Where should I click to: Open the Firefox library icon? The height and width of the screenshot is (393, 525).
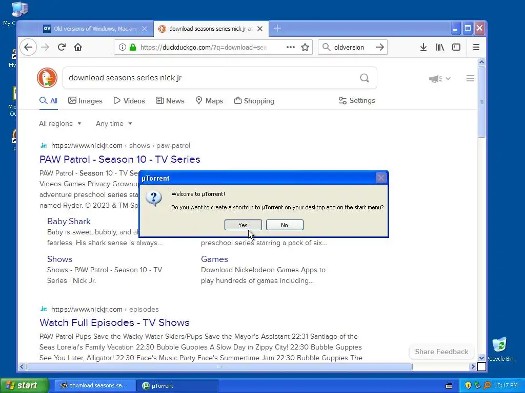pyautogui.click(x=439, y=47)
